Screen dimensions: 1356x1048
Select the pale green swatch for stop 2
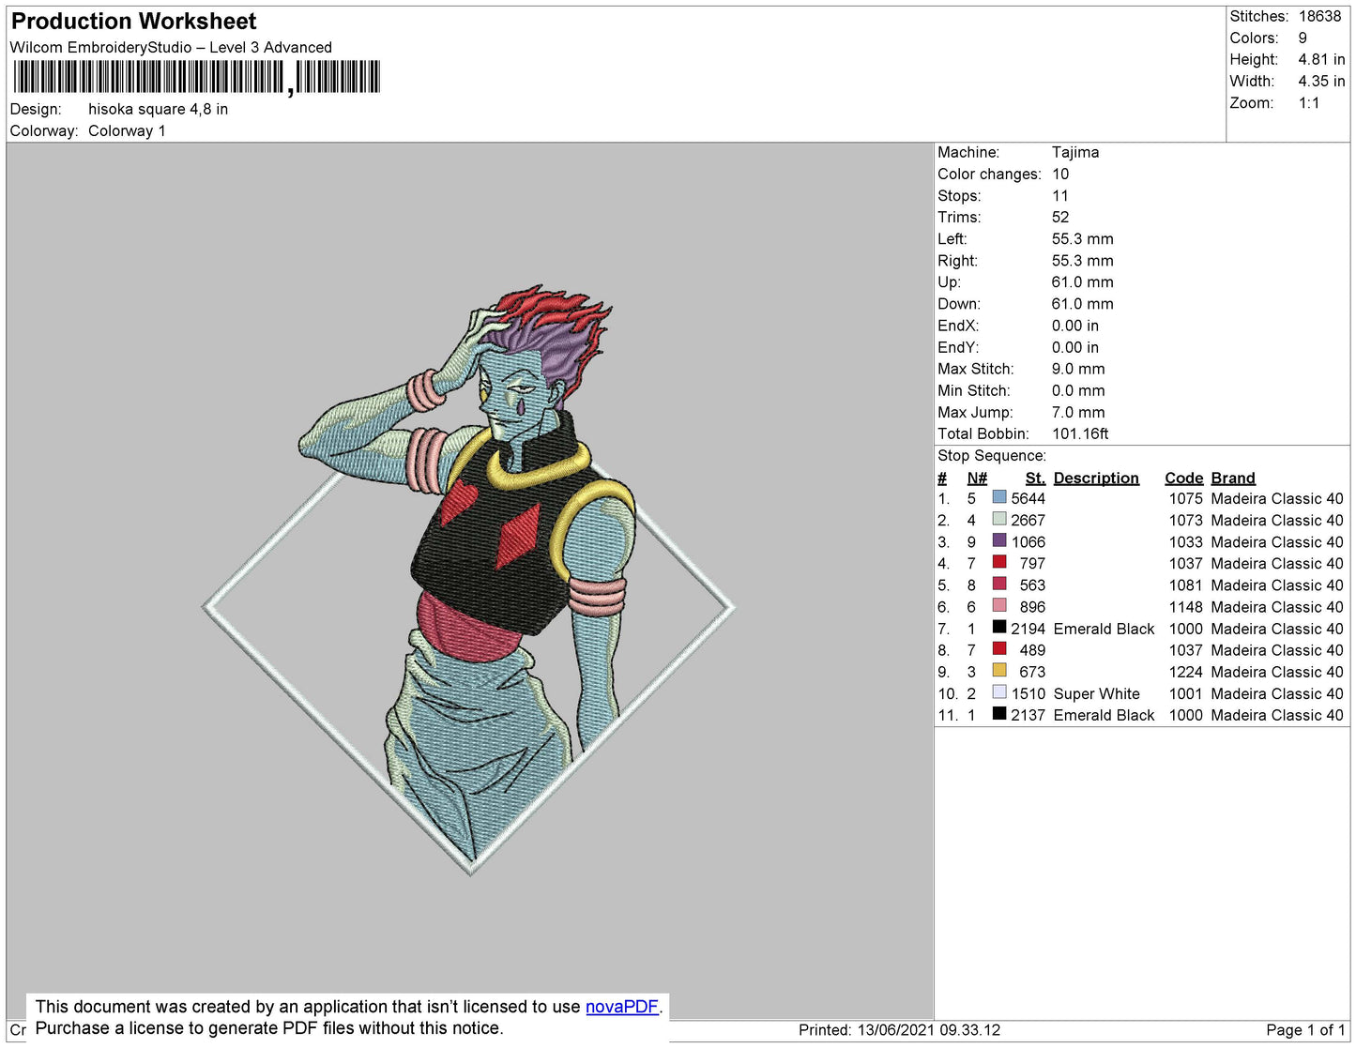[999, 519]
